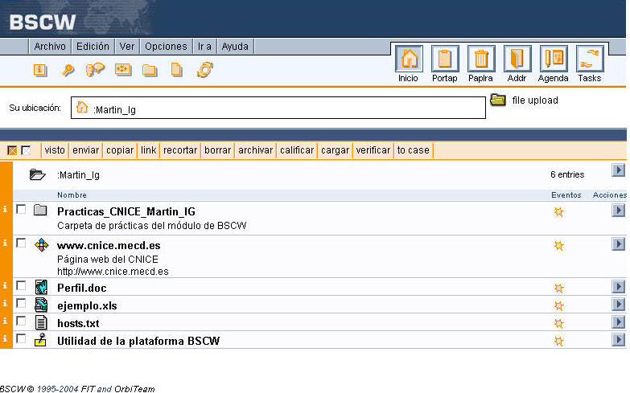This screenshot has height=393, width=630.
Task: Click the key access rights icon
Action: [x=68, y=70]
